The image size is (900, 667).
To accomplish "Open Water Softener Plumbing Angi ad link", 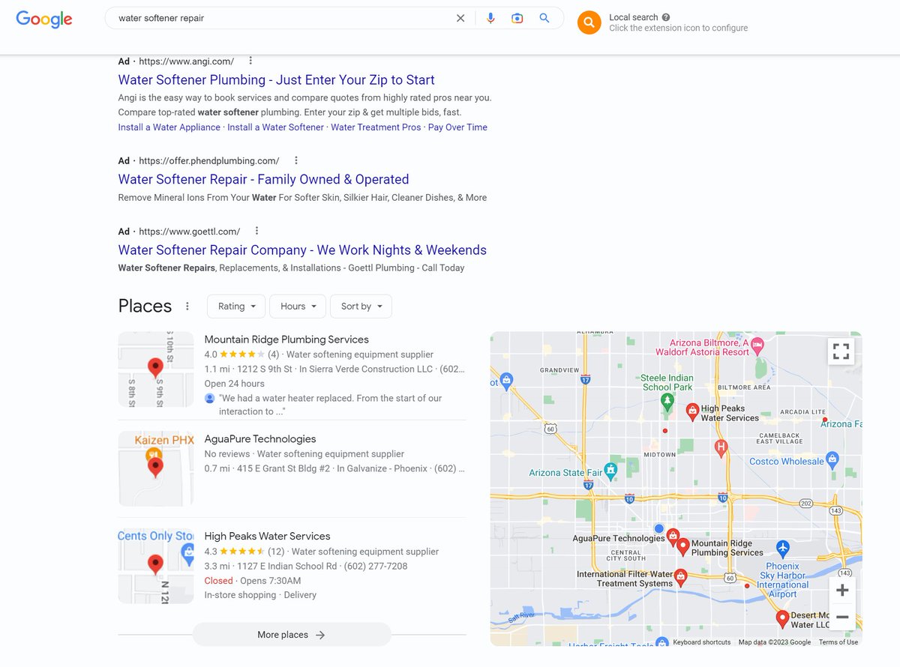I will tap(276, 80).
